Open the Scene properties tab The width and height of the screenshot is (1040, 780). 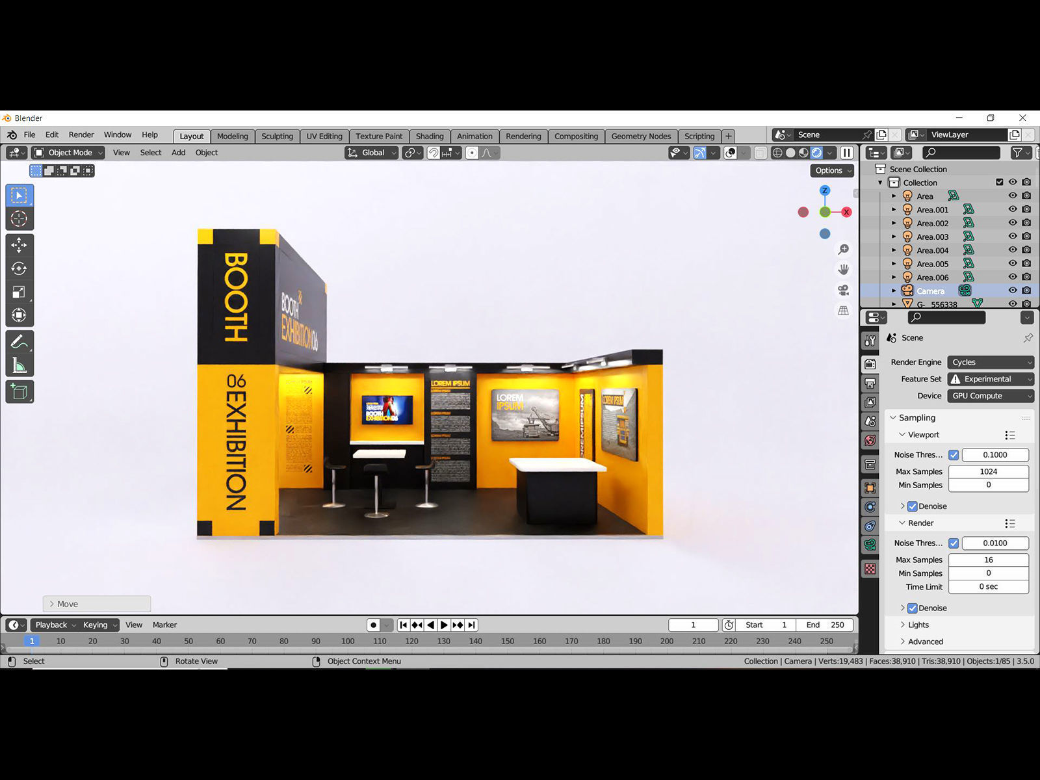click(x=870, y=421)
